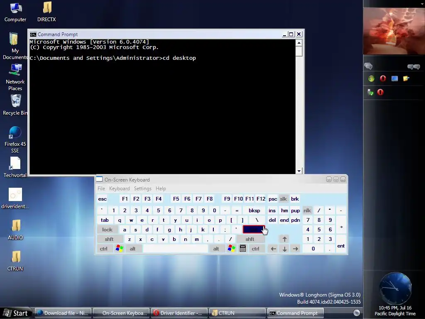425x319 pixels.
Task: Open the Recycle Bin icon
Action: 15,105
